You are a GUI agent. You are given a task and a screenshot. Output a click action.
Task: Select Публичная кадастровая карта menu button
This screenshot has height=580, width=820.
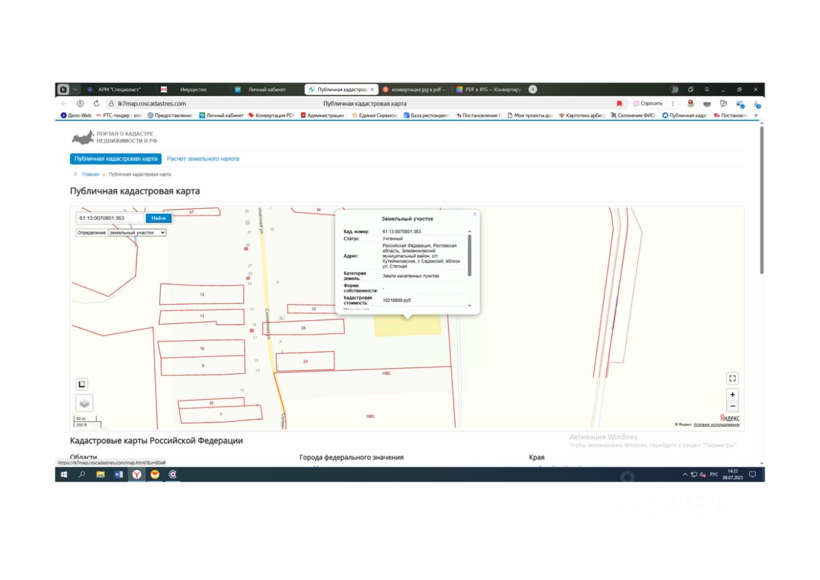click(x=116, y=159)
